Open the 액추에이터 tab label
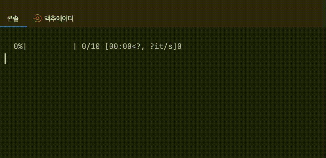 [59, 18]
